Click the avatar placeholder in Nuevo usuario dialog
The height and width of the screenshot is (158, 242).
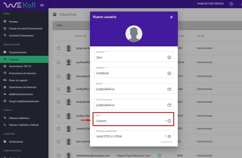click(134, 34)
